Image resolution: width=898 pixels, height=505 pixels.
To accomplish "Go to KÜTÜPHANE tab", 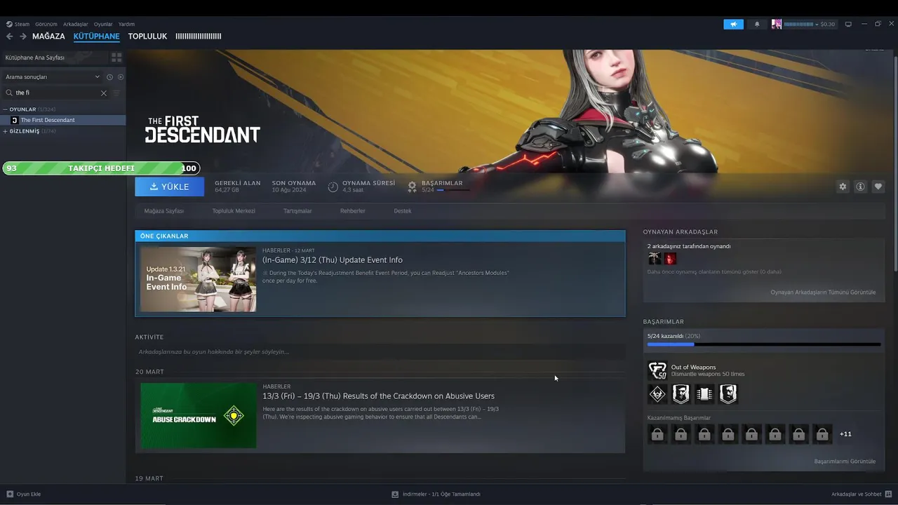I will click(96, 36).
